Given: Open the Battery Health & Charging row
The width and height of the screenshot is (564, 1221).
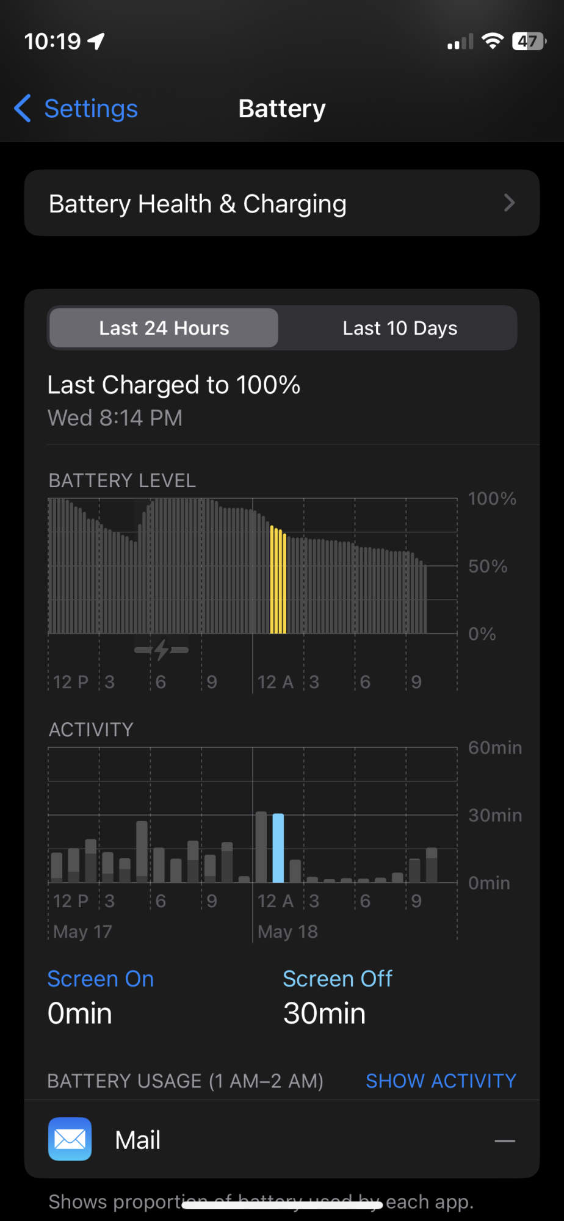Looking at the screenshot, I should coord(282,203).
